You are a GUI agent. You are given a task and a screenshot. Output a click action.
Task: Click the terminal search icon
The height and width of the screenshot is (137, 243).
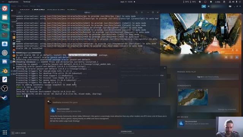click(x=136, y=13)
